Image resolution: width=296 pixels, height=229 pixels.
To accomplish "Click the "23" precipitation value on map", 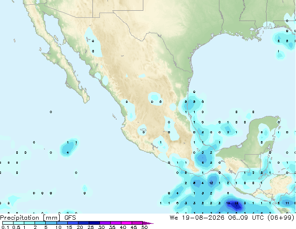I will [x=236, y=203].
